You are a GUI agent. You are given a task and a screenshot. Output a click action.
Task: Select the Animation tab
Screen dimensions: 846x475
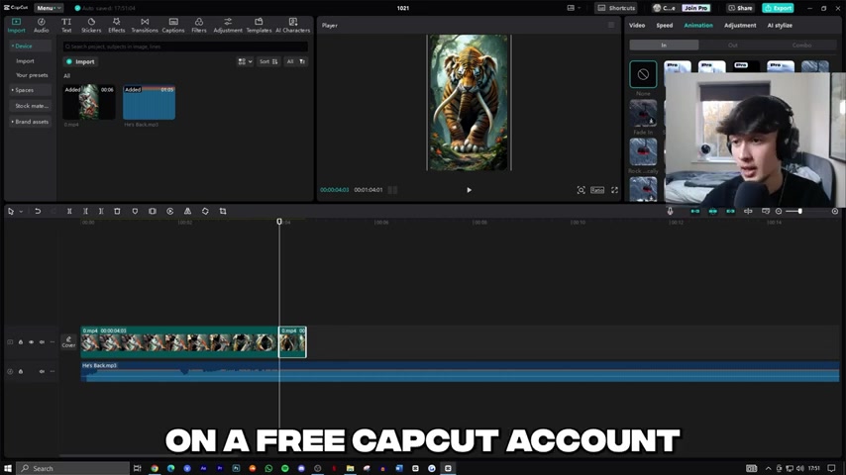(698, 26)
